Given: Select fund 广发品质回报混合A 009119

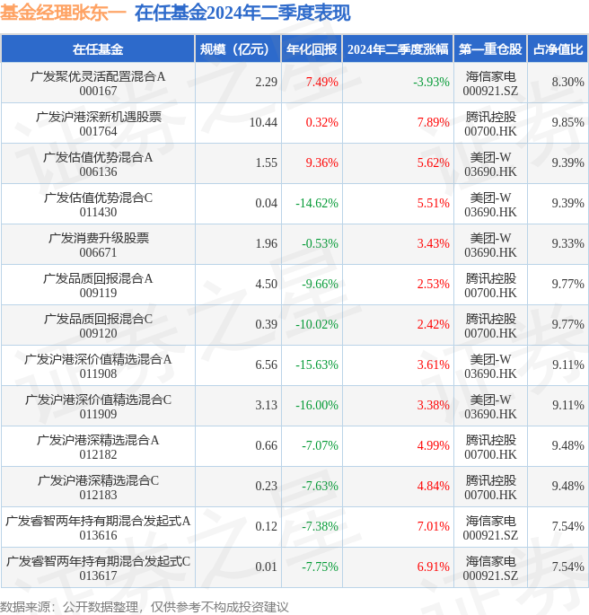Looking at the screenshot, I should pyautogui.click(x=98, y=286).
